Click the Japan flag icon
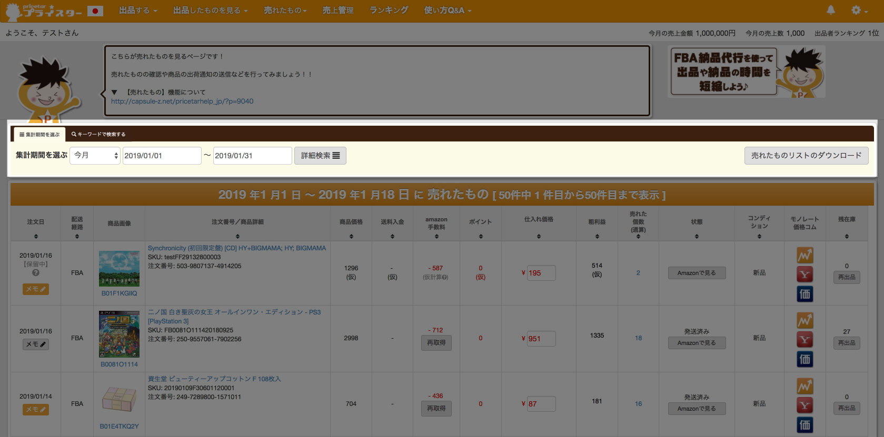The width and height of the screenshot is (884, 437). click(x=95, y=11)
